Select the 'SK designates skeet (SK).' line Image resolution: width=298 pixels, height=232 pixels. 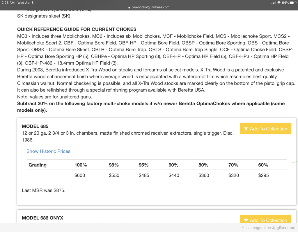(x=44, y=16)
